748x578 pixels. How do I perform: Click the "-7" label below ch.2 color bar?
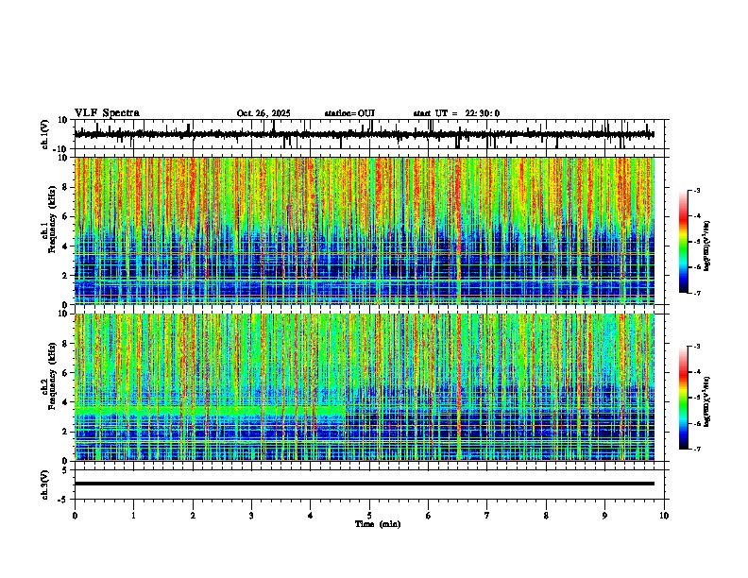pos(697,450)
